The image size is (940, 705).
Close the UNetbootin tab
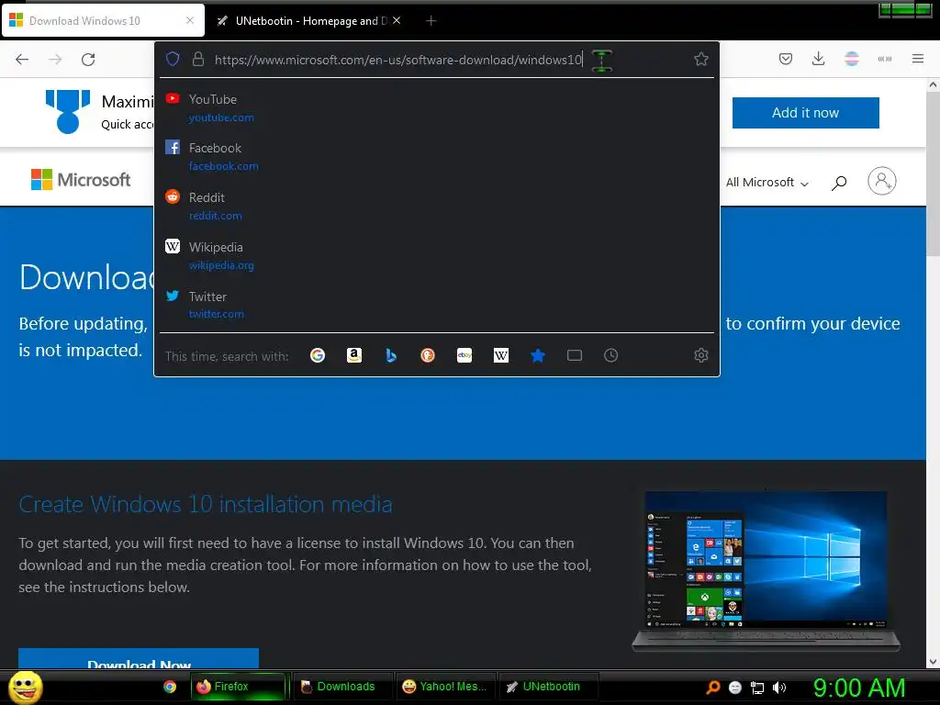(x=397, y=20)
